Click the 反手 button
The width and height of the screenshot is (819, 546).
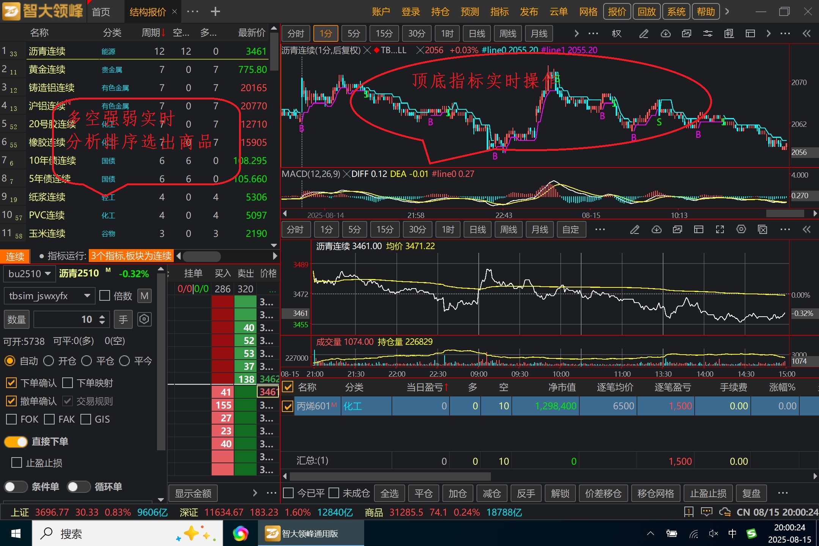coord(526,493)
